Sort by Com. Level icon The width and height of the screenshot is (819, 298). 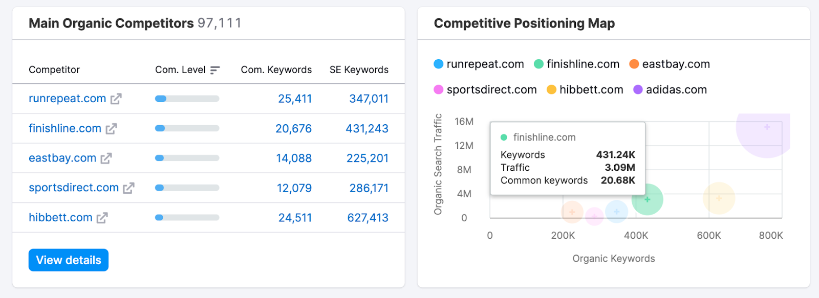click(215, 70)
